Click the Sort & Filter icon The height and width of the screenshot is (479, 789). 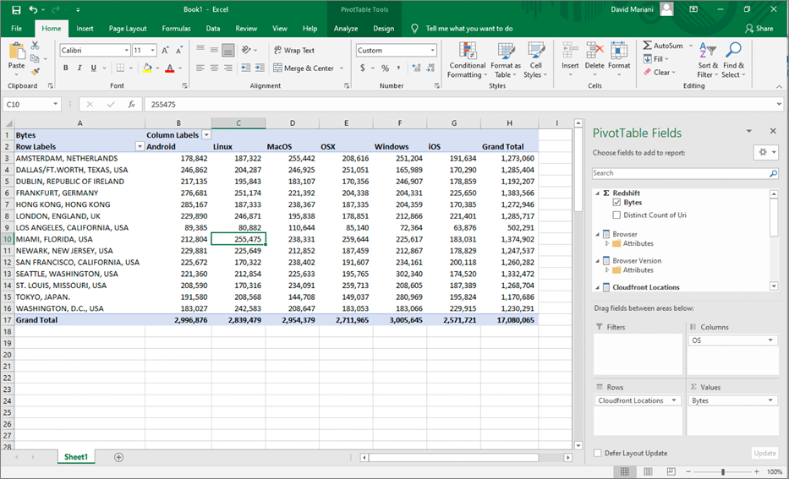coord(708,52)
